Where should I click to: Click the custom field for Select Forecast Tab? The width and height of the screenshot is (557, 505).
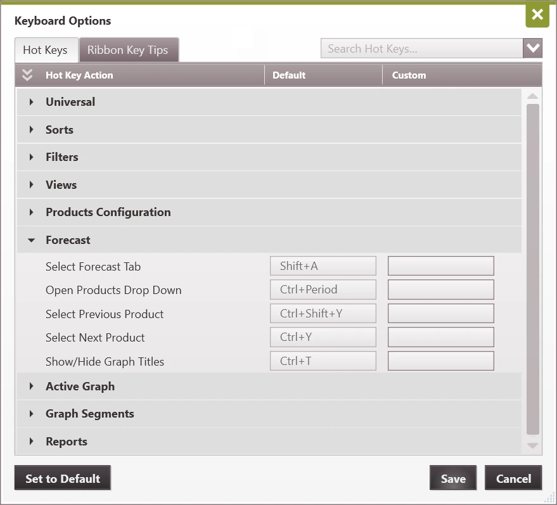[440, 266]
